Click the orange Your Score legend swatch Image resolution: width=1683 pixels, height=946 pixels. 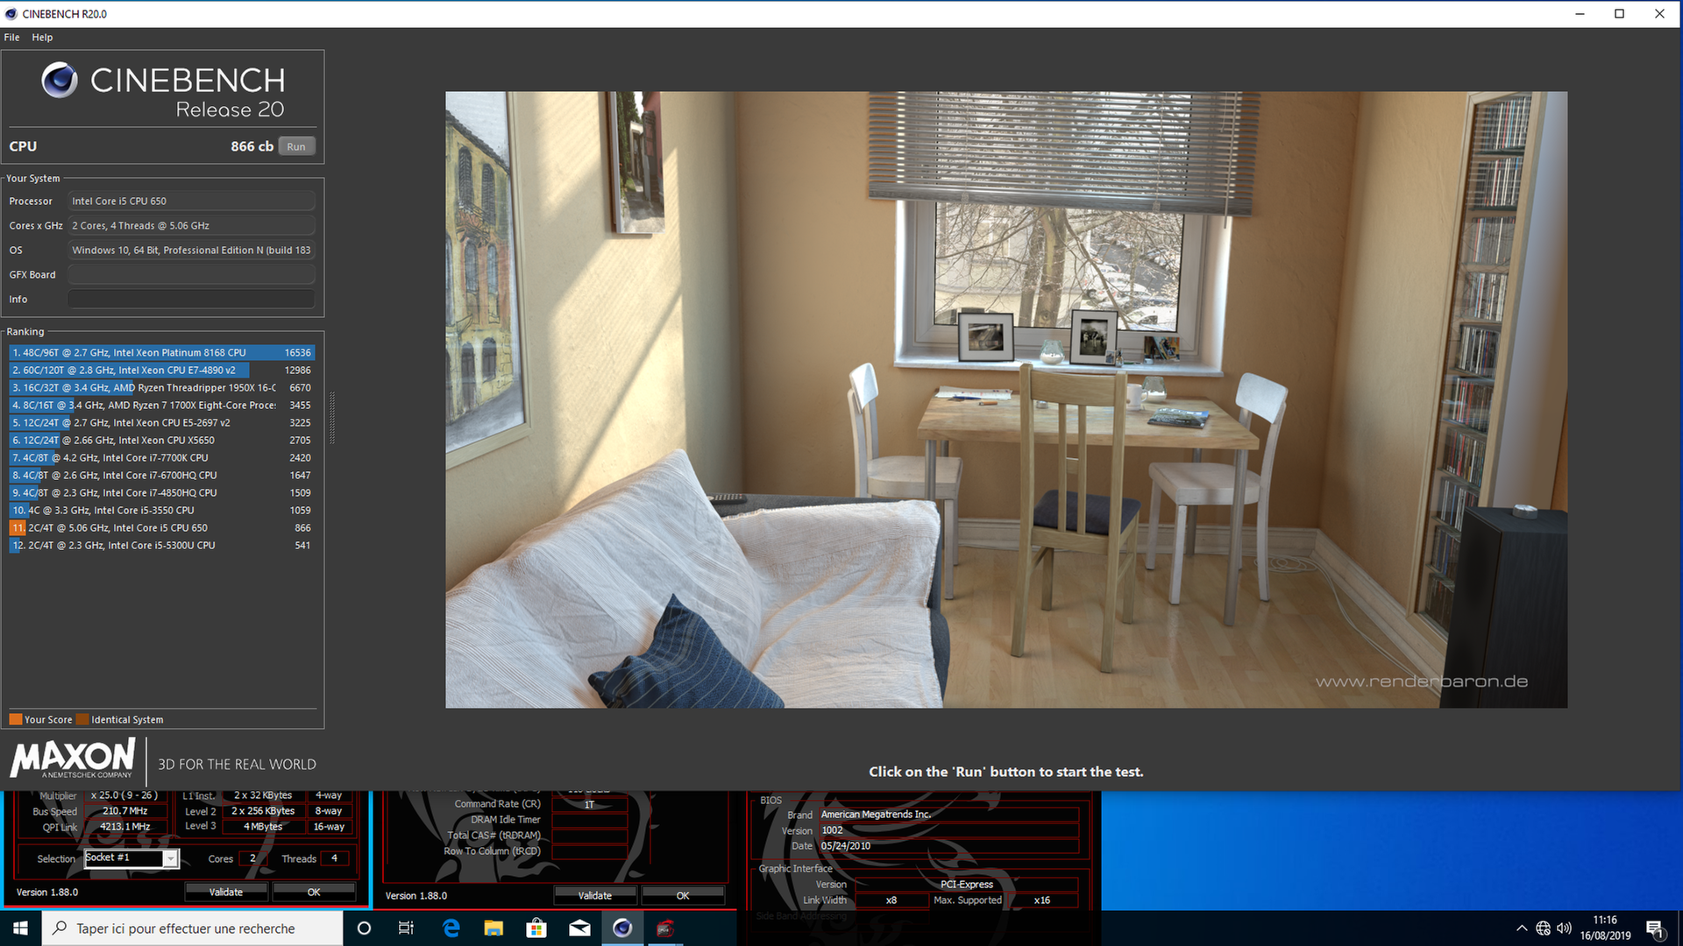point(16,720)
